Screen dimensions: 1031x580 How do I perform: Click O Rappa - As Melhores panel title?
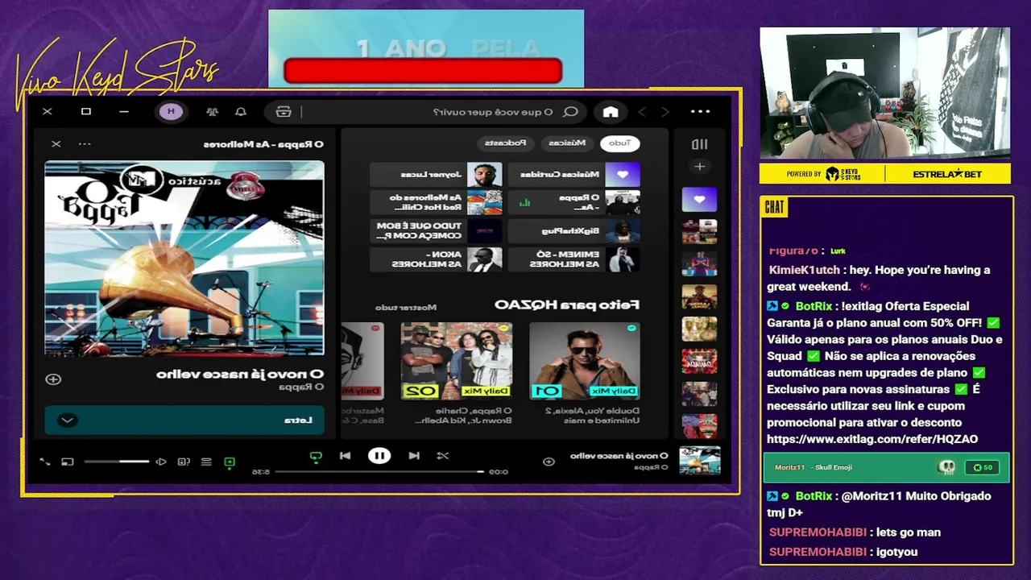(x=263, y=145)
